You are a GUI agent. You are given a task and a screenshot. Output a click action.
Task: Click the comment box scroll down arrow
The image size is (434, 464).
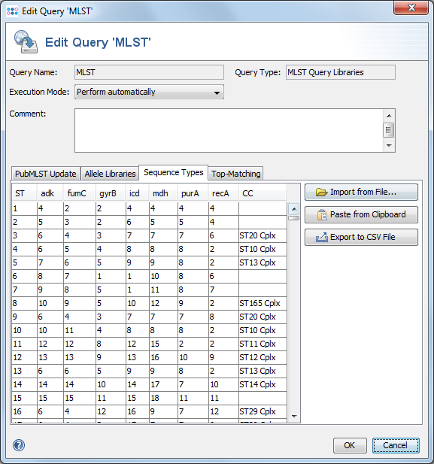click(x=389, y=146)
